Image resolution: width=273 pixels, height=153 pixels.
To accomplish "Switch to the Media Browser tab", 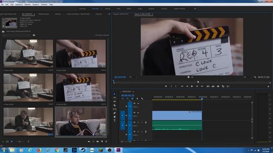I will [x=44, y=14].
